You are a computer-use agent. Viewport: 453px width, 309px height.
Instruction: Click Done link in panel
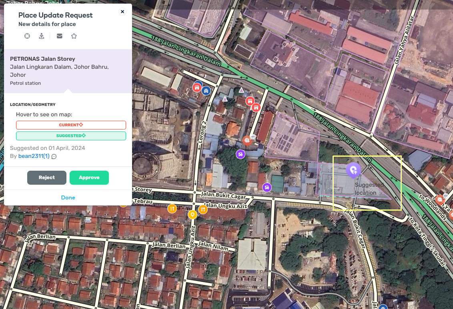coord(68,197)
